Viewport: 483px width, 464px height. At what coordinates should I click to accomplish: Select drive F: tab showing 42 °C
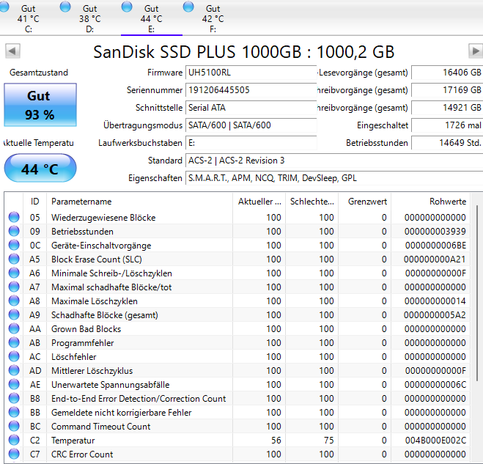click(x=213, y=18)
